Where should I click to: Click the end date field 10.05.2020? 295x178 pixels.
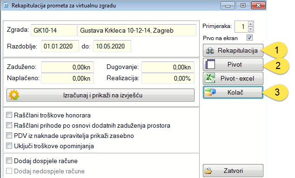112,46
